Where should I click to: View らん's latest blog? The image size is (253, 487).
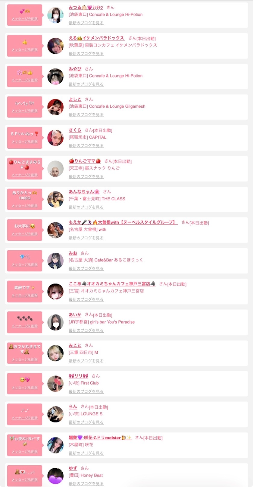pyautogui.click(x=86, y=422)
